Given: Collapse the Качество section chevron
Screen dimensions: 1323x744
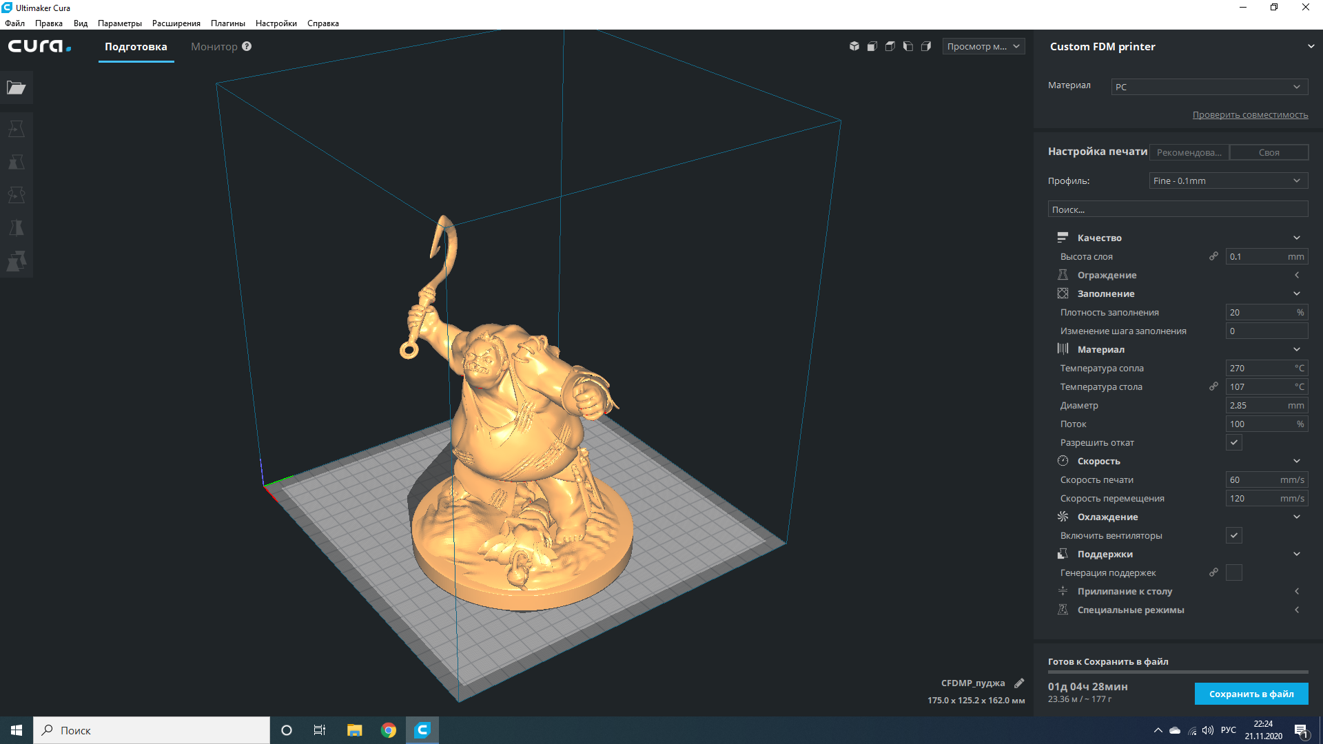Looking at the screenshot, I should click(x=1297, y=238).
